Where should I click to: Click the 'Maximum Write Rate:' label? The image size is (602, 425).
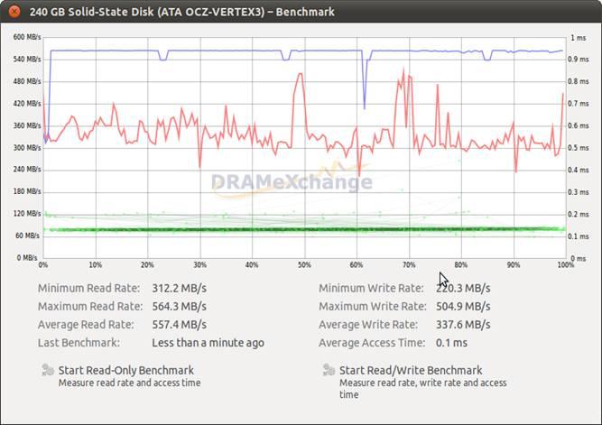coord(373,307)
